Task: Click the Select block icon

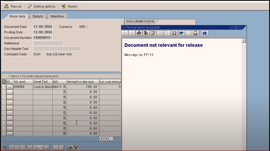Action: click(x=17, y=147)
